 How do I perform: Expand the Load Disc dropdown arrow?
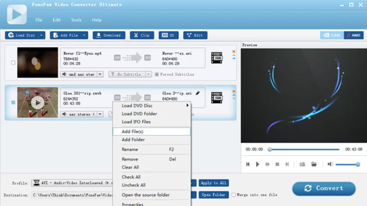[x=42, y=35]
